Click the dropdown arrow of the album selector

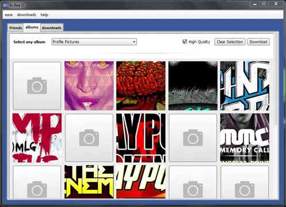coord(134,42)
